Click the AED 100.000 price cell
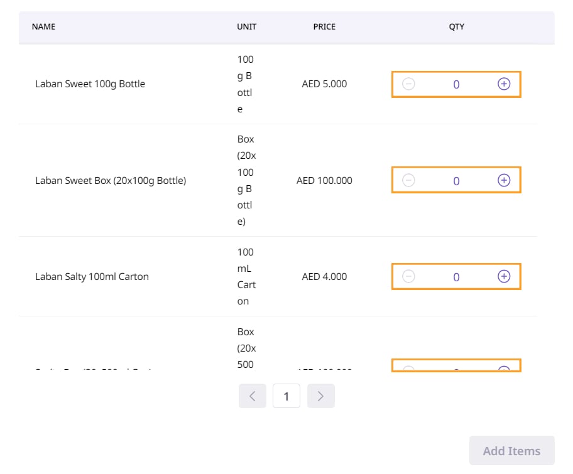This screenshot has width=573, height=474. pyautogui.click(x=324, y=181)
